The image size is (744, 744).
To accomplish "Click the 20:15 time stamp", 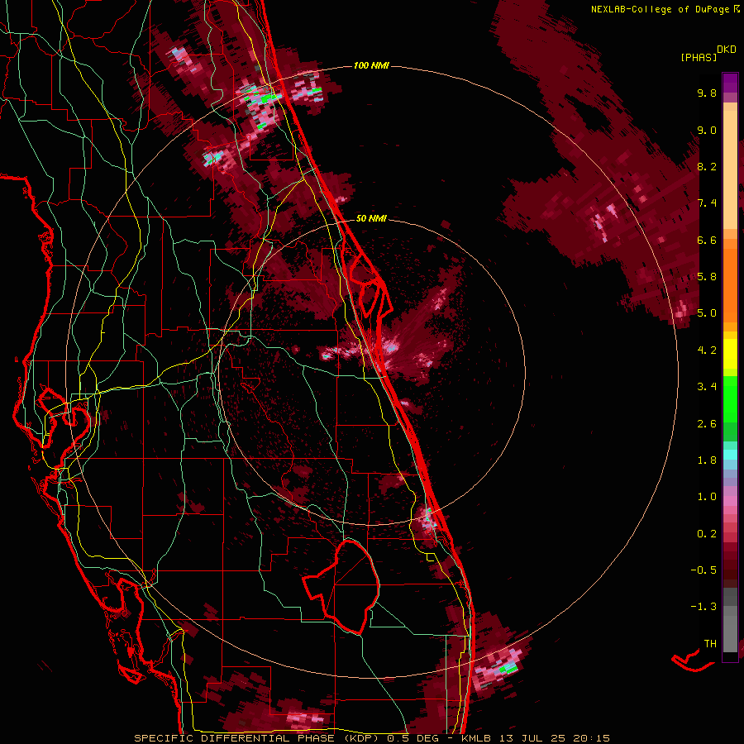I will click(x=591, y=738).
